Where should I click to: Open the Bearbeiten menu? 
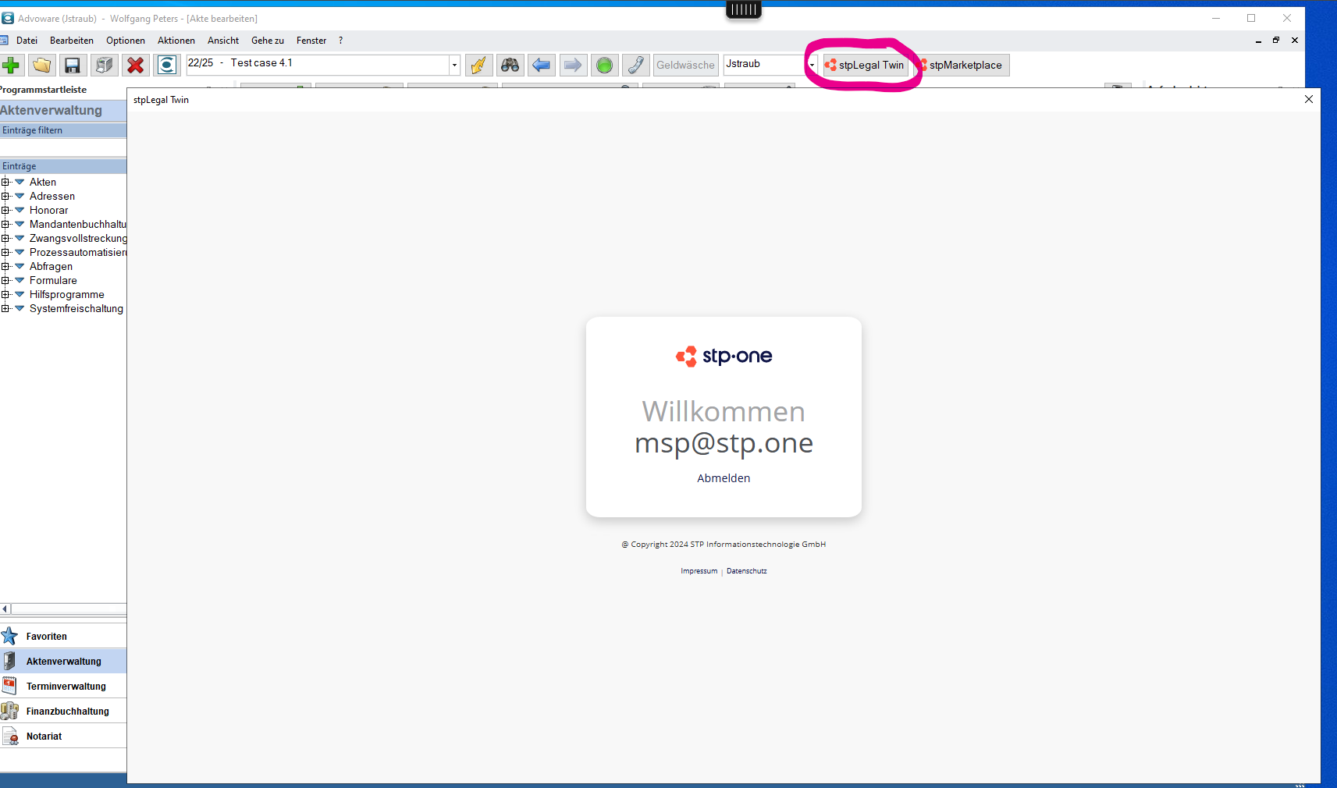point(72,41)
